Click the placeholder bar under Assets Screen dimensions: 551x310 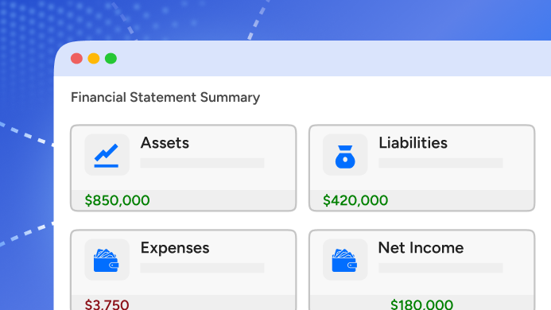(x=202, y=163)
